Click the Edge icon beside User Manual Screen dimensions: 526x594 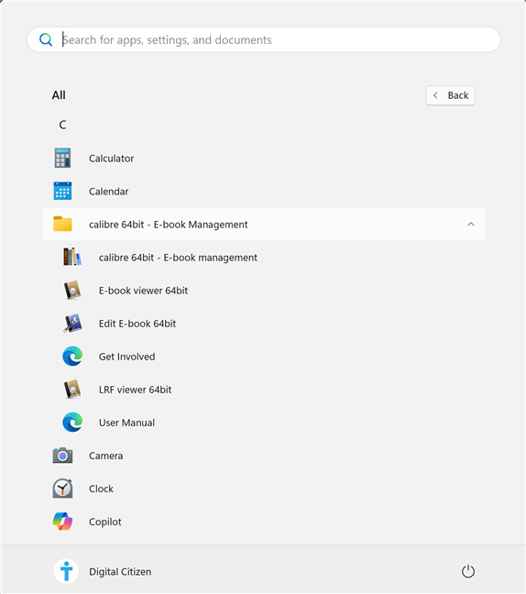72,422
